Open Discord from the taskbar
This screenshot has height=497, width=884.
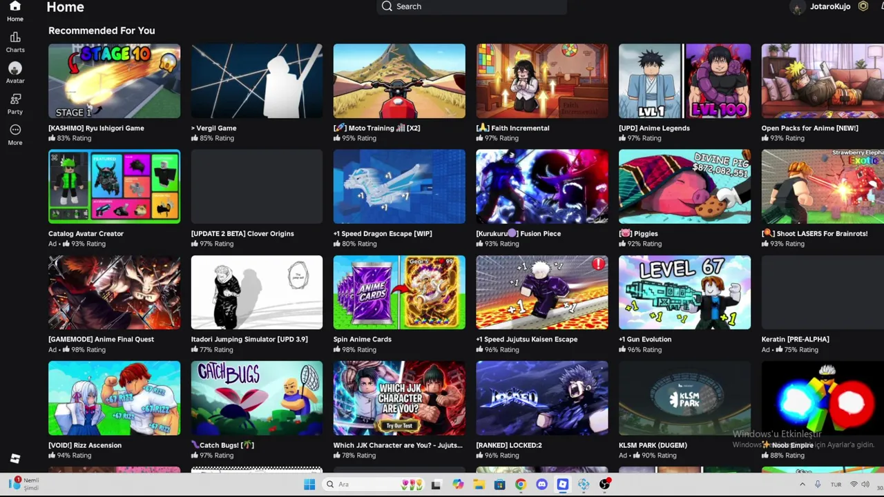(x=541, y=485)
